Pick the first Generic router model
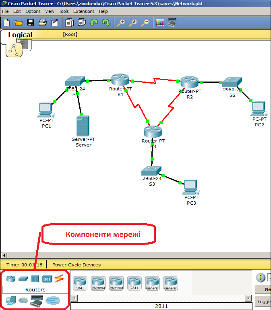Image resolution: width=271 pixels, height=310 pixels. point(153,283)
